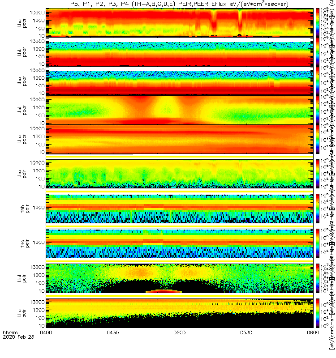Click the plot title at the top

point(179,4)
